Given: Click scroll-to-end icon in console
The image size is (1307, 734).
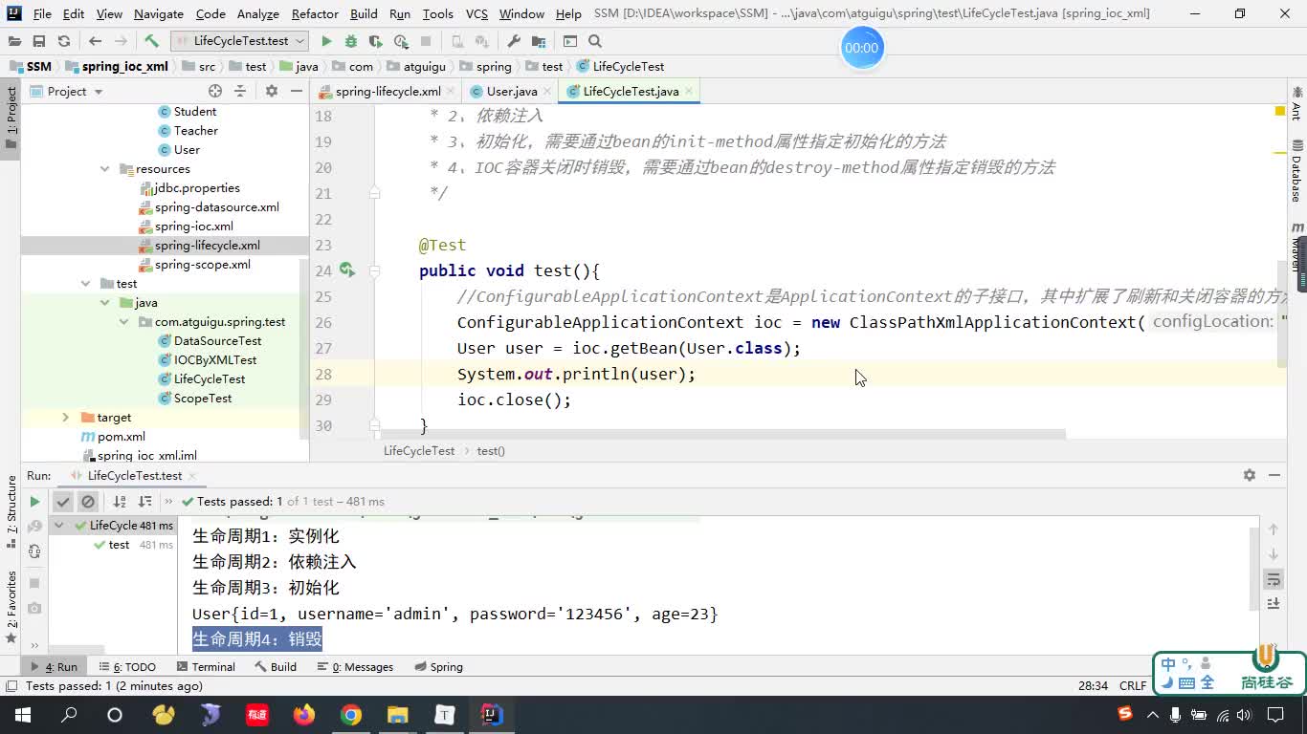Looking at the screenshot, I should pos(1274,604).
